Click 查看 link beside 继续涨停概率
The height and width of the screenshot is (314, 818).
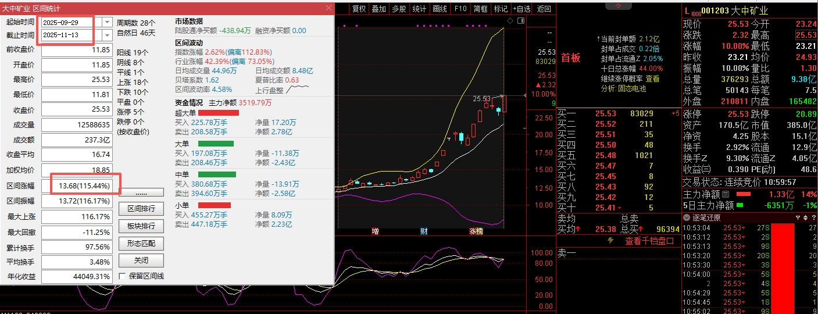click(x=652, y=78)
